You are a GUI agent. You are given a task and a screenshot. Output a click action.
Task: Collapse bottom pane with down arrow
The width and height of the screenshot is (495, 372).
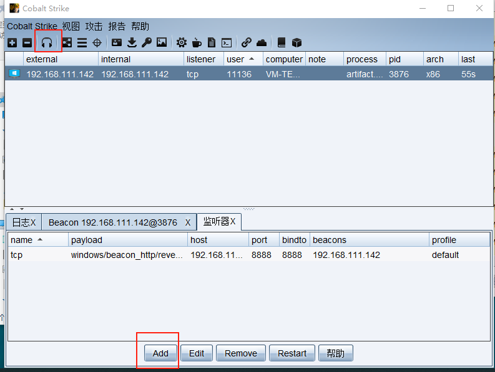(22, 209)
